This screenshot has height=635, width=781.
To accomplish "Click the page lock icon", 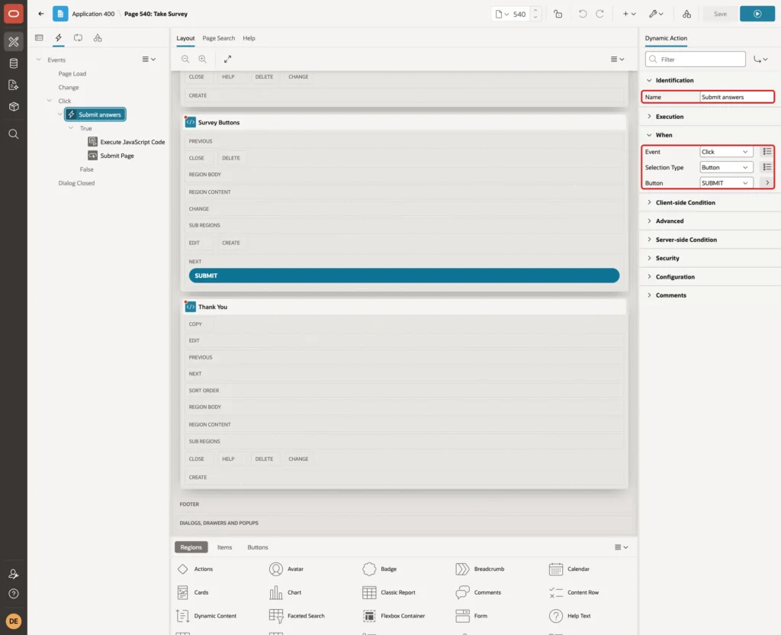I will [558, 14].
